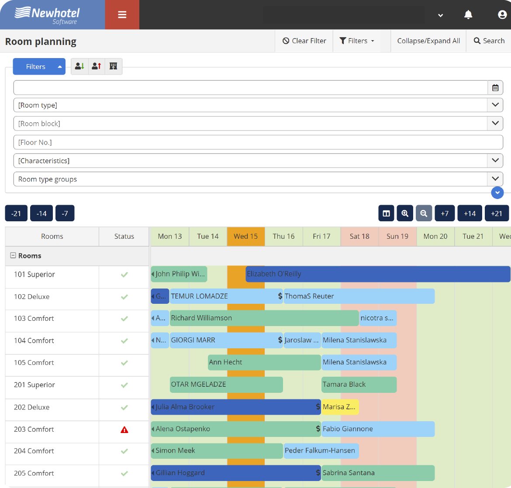Viewport: 511px width, 488px height.
Task: Select nicotra s... reservation
Action: click(378, 318)
